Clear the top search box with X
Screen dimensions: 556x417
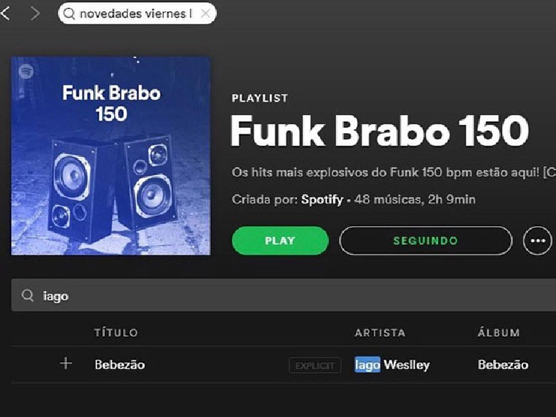pyautogui.click(x=206, y=13)
